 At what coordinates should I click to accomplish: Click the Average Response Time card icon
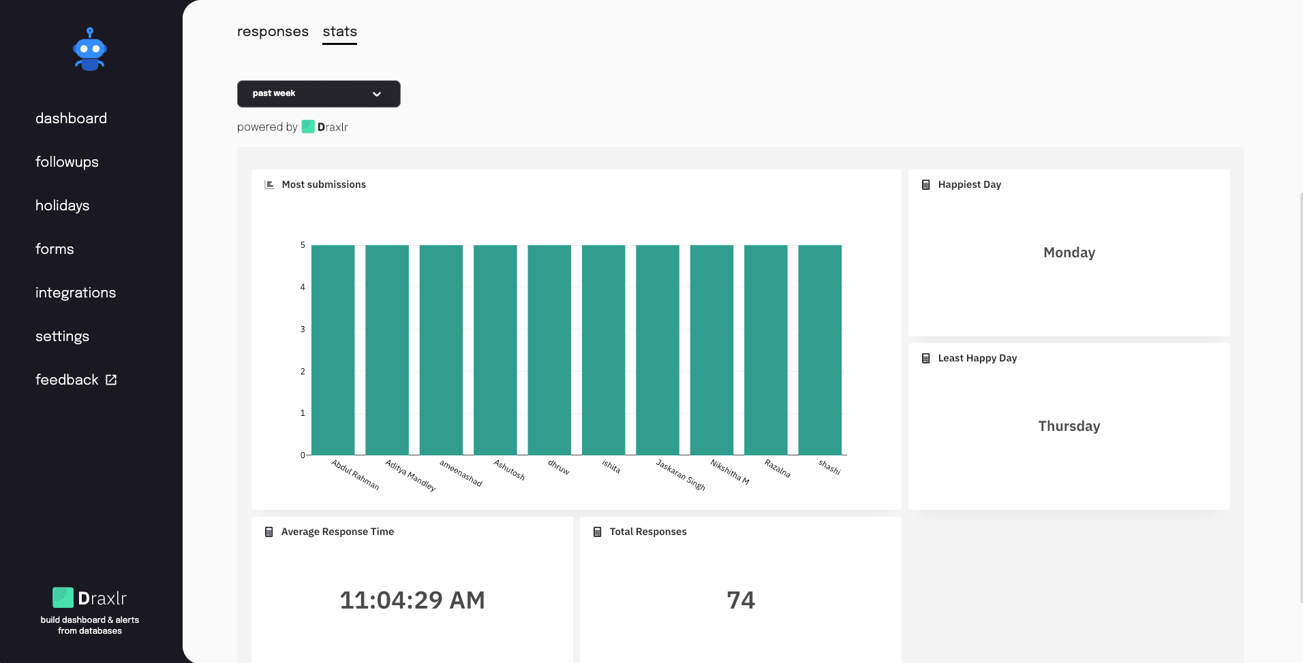269,532
